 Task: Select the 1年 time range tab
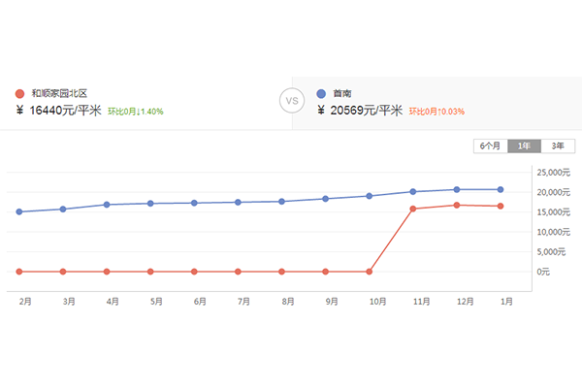pos(524,145)
